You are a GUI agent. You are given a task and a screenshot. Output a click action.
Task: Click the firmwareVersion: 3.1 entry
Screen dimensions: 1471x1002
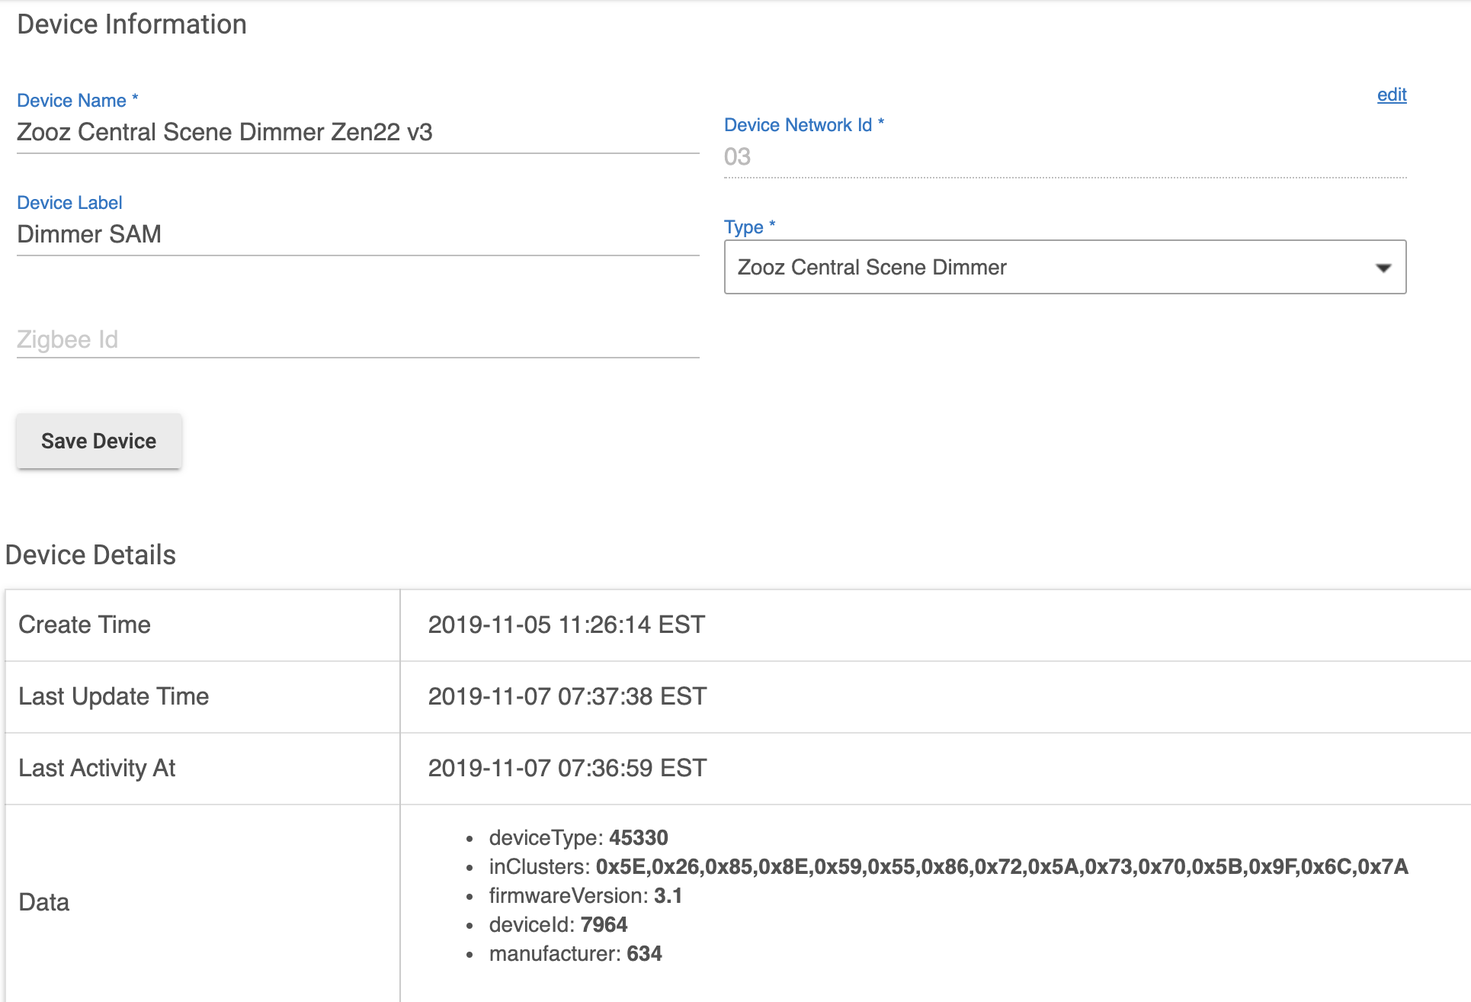tap(585, 895)
